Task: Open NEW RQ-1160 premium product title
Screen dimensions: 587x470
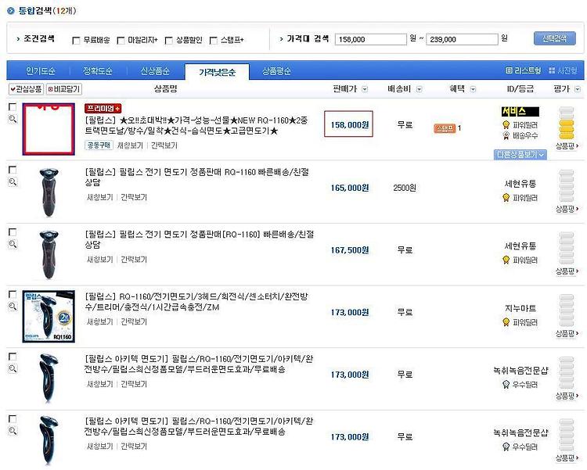Action: tap(196, 126)
